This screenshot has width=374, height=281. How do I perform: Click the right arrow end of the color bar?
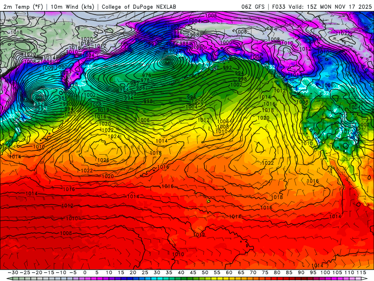point(365,279)
